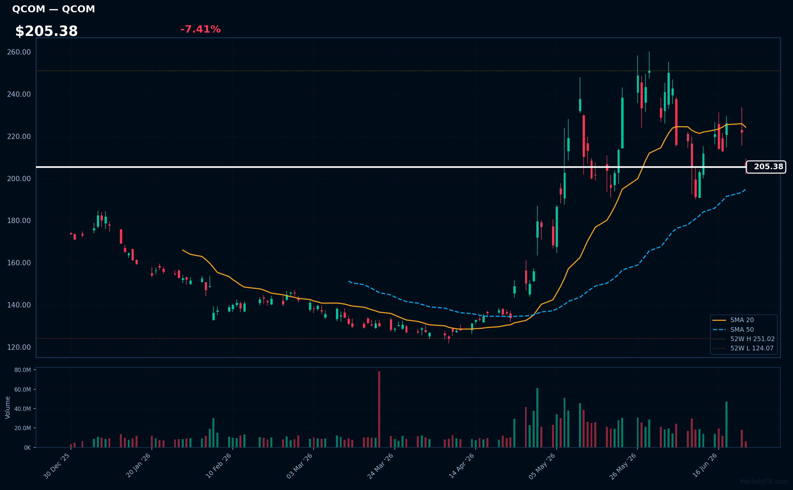The height and width of the screenshot is (490, 793).
Task: Click the 160.00 price axis label
Action: click(19, 263)
